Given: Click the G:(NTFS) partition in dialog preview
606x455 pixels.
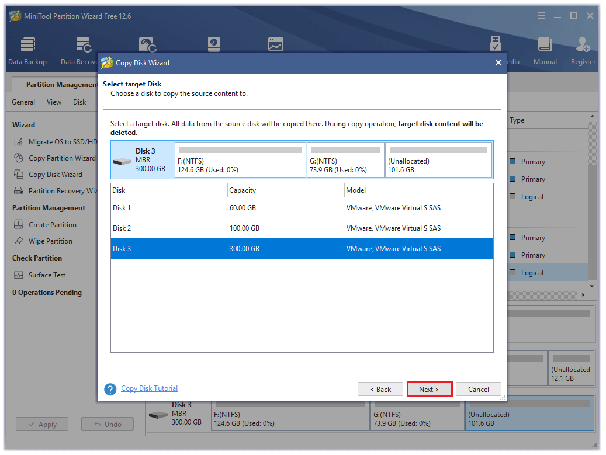Looking at the screenshot, I should 345,160.
